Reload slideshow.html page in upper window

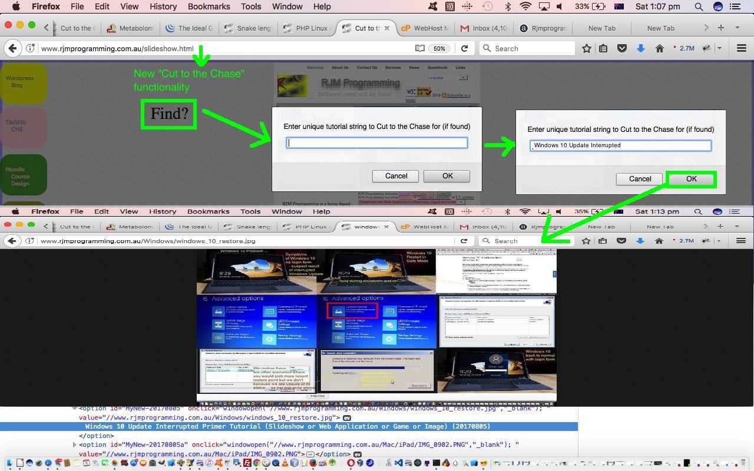tap(464, 48)
